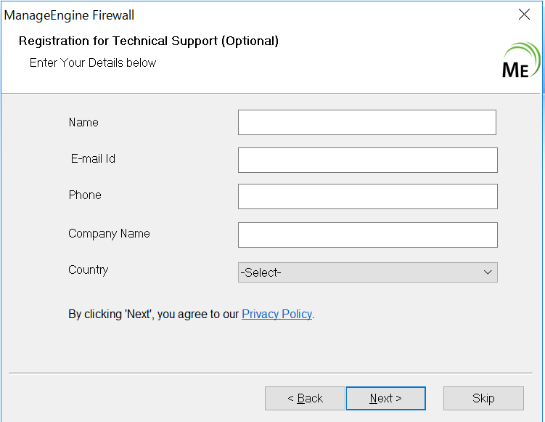
Task: Open the Privacy Policy link
Action: pos(276,315)
